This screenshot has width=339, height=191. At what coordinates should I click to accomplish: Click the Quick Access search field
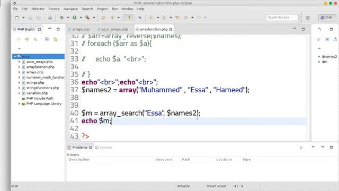(282, 18)
